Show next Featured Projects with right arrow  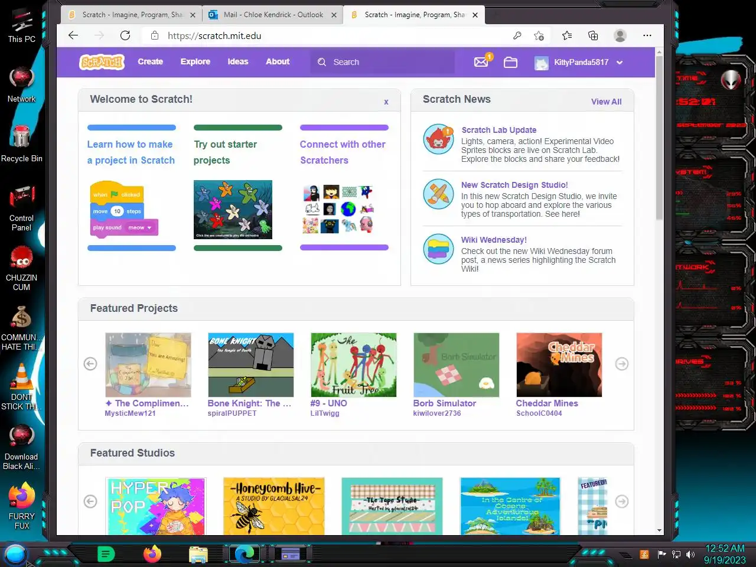tap(622, 364)
